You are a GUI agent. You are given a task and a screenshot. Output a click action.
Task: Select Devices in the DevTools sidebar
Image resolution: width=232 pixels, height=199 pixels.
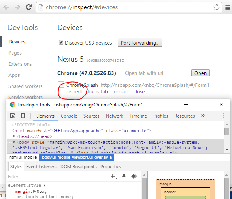pyautogui.click(x=17, y=41)
